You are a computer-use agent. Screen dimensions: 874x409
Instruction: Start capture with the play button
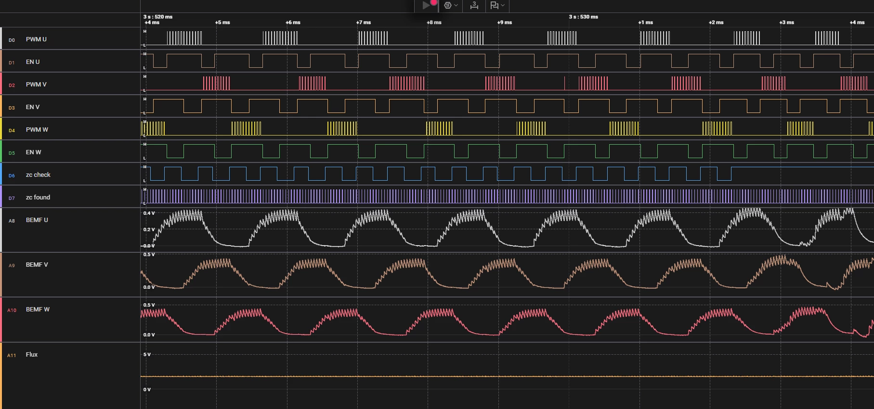(426, 5)
